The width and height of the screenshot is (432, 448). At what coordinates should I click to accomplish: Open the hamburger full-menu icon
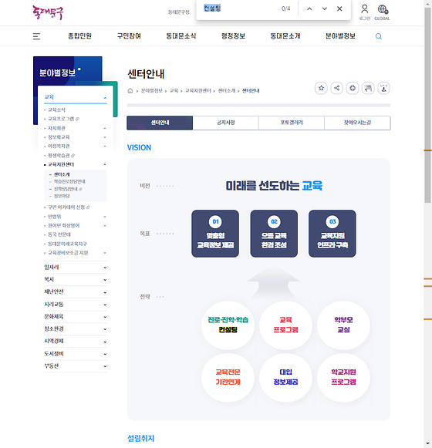pyautogui.click(x=36, y=36)
